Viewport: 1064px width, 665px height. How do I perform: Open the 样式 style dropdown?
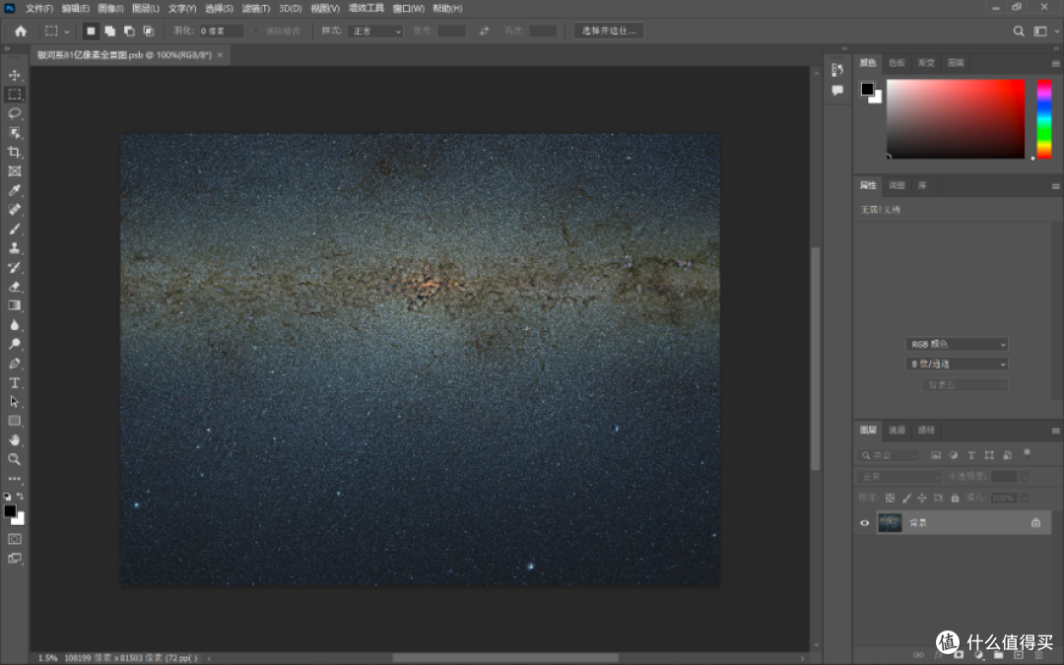point(375,32)
